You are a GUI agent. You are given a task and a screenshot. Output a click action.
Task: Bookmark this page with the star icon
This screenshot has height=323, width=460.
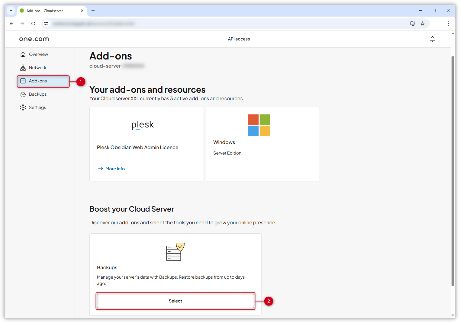pyautogui.click(x=423, y=23)
